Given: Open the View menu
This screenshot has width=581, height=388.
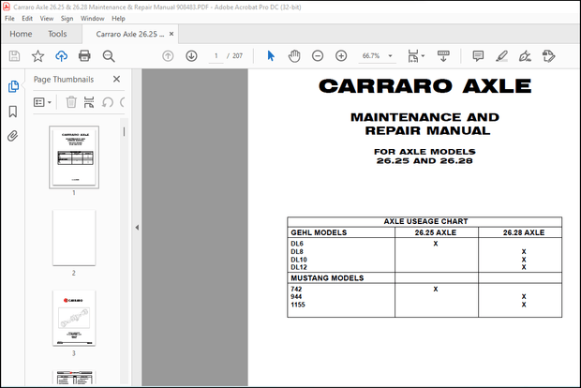Looking at the screenshot, I should pos(47,18).
